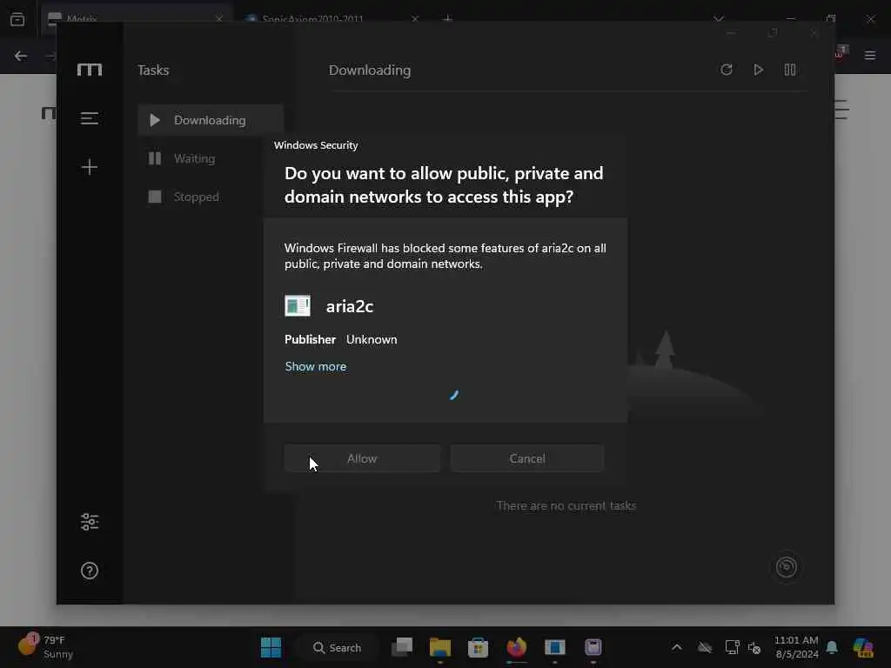Cancel the Windows Security prompt
Image resolution: width=891 pixels, height=668 pixels.
point(526,458)
